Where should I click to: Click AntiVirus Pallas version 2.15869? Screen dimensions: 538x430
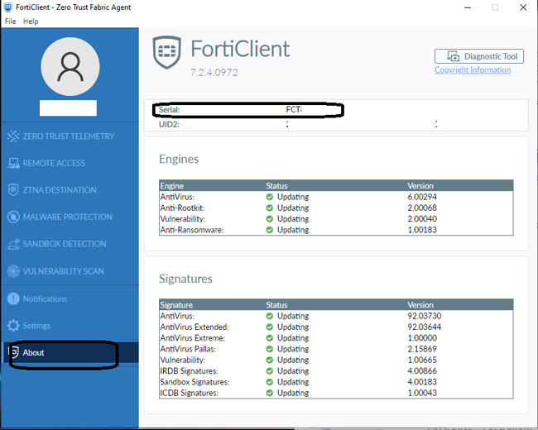coord(422,349)
